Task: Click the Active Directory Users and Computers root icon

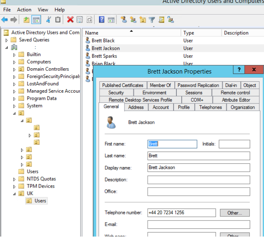Action: point(6,33)
